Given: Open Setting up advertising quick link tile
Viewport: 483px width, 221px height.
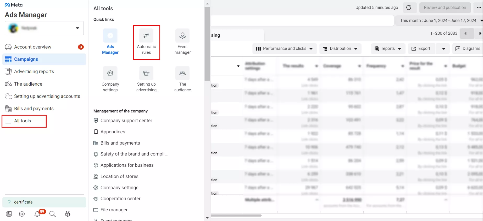Looking at the screenshot, I should point(146,79).
